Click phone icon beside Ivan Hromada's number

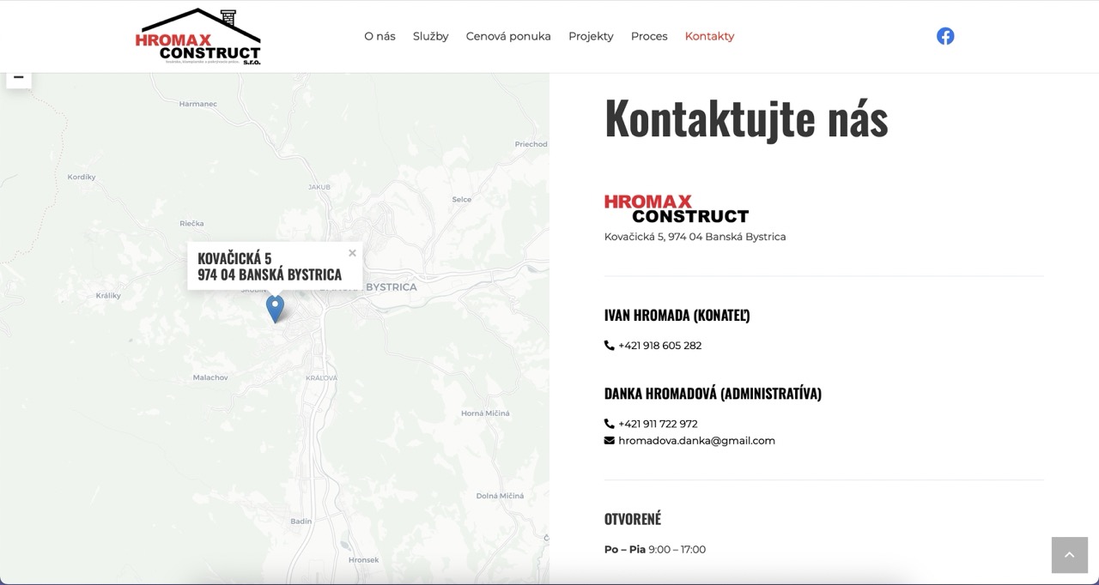(x=610, y=346)
